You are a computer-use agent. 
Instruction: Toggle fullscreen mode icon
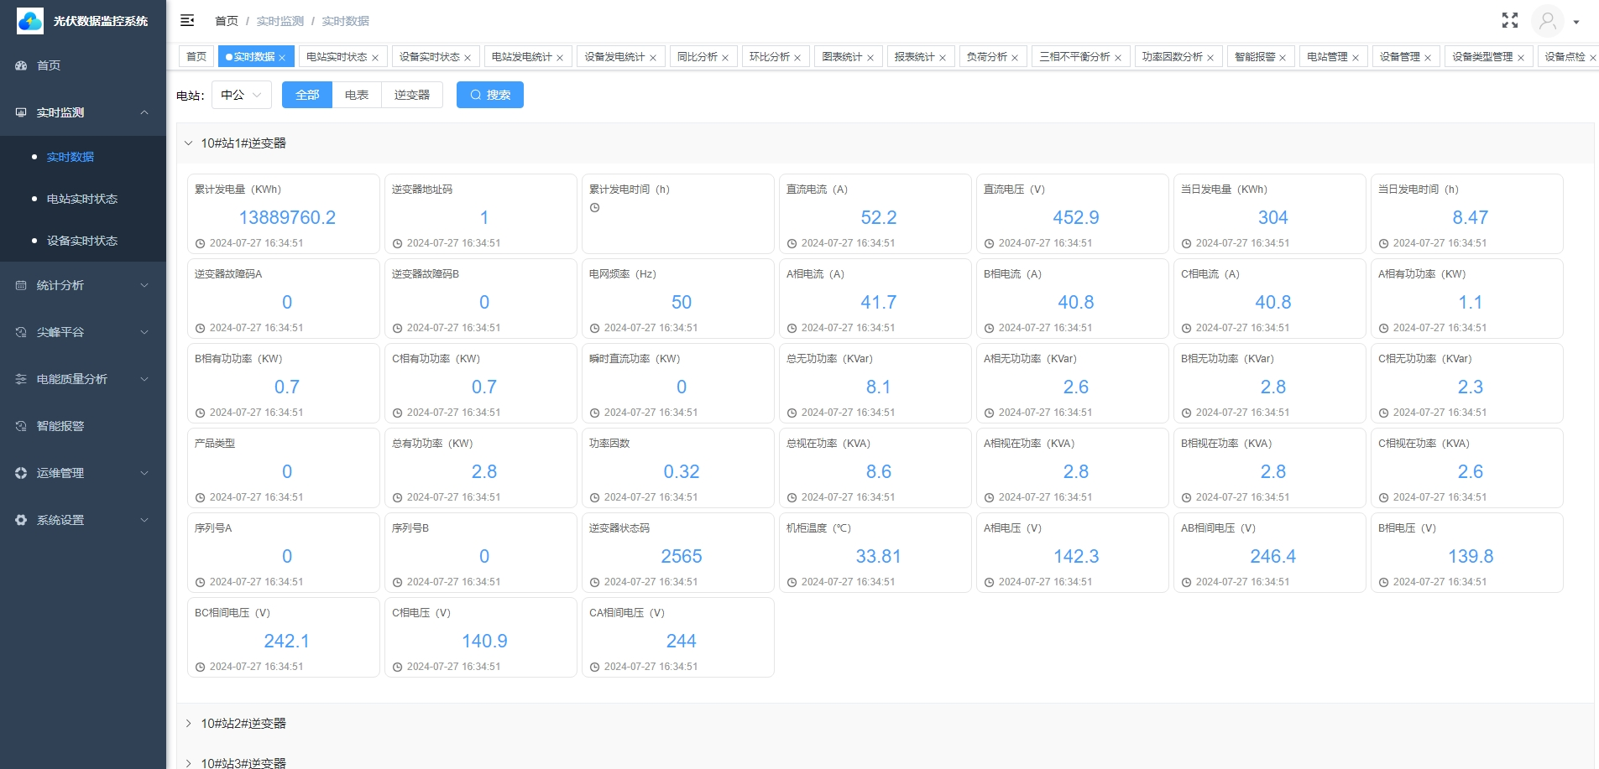coord(1509,21)
